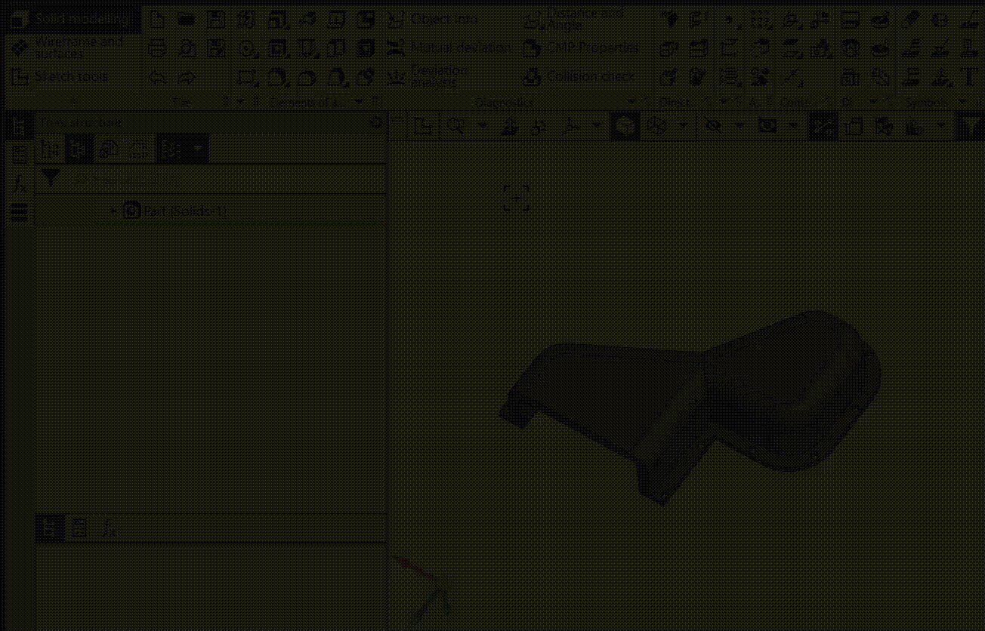
Task: Click the Print icon
Action: [157, 49]
